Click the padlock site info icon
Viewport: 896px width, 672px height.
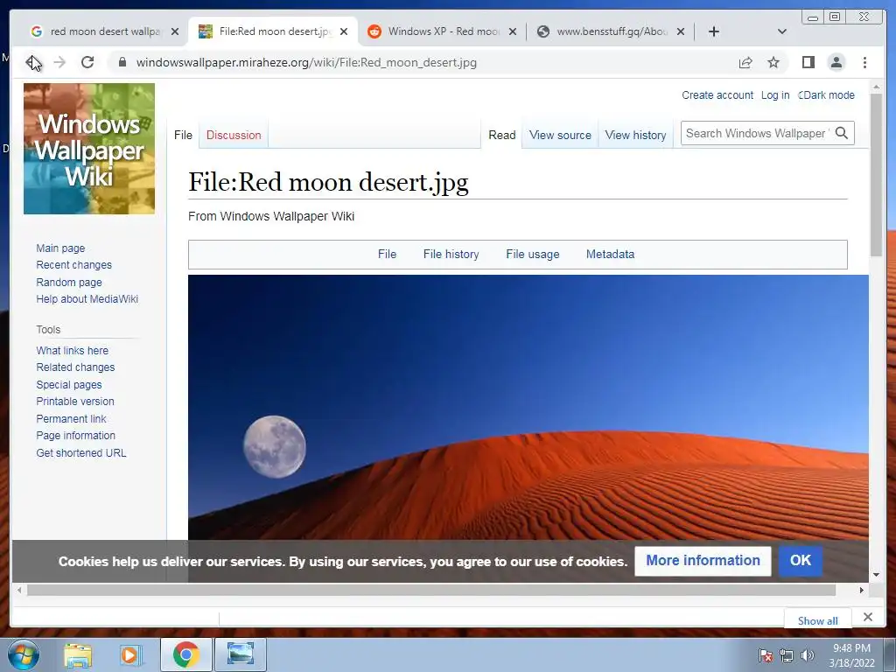tap(122, 62)
